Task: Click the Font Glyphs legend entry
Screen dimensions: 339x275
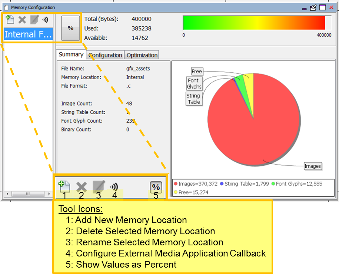Action: (x=297, y=184)
